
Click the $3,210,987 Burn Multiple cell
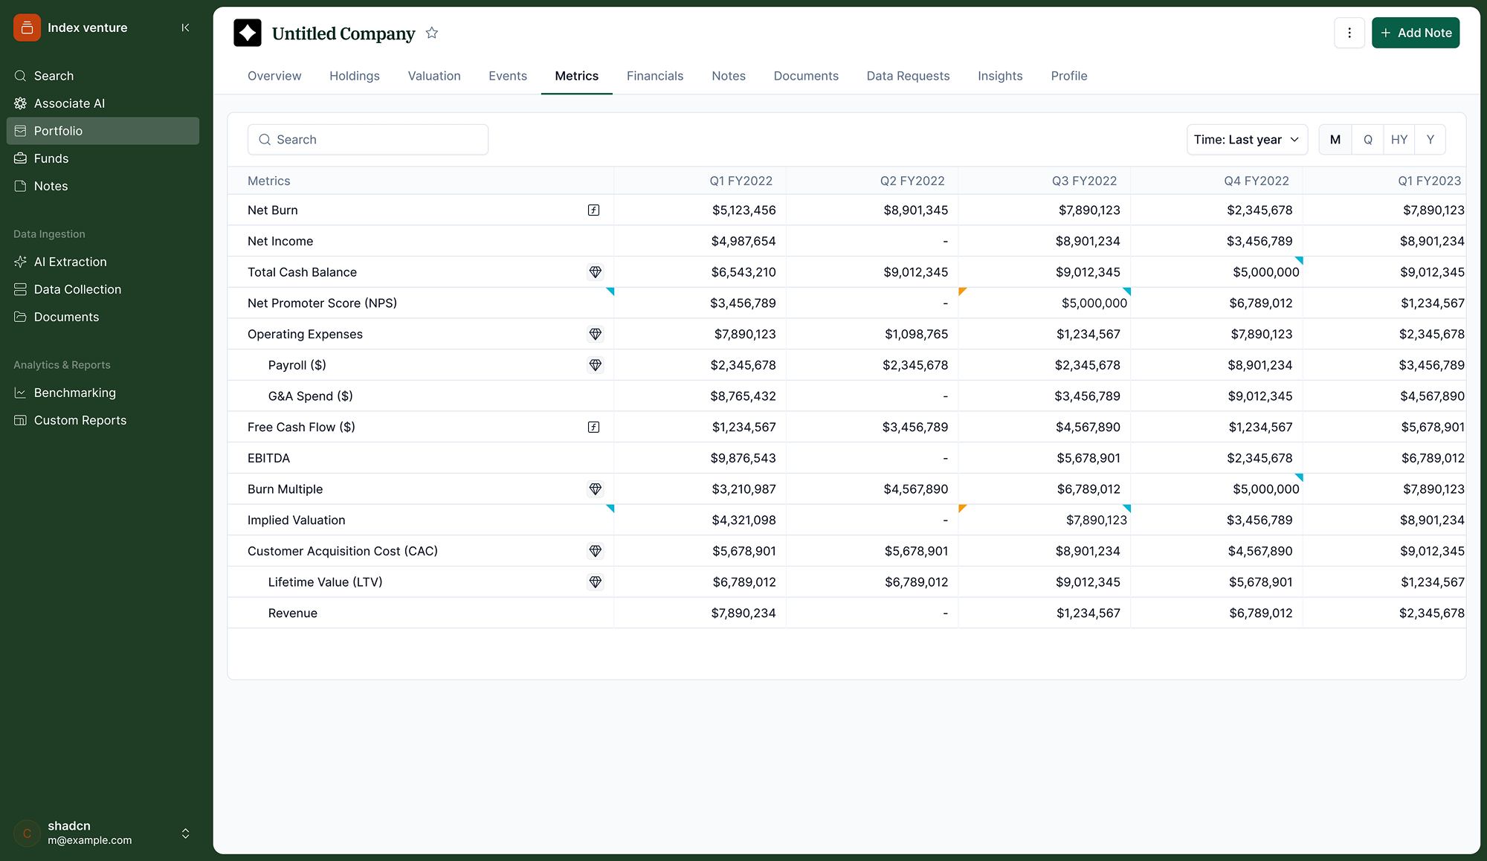point(743,489)
